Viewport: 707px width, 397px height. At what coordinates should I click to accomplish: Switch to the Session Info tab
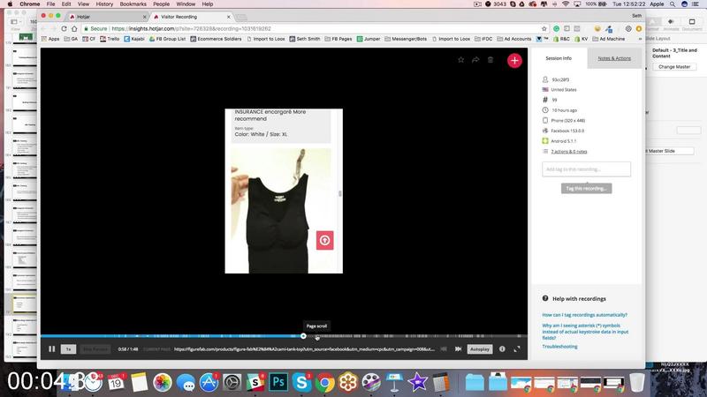pyautogui.click(x=559, y=58)
